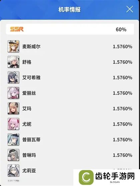The width and height of the screenshot is (140, 186).
Task: Close the 机率情报 probability dialog
Action: [x=130, y=9]
